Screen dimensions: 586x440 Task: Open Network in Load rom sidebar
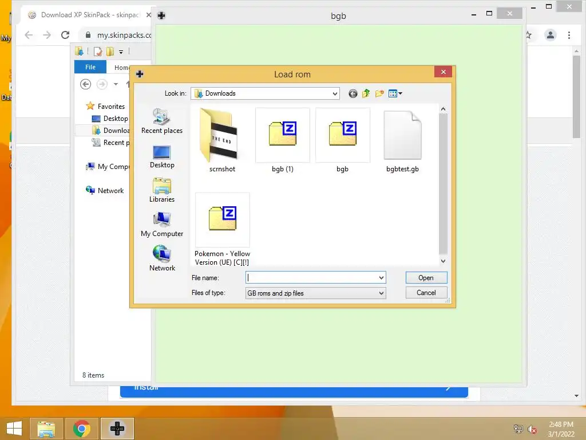tap(162, 258)
